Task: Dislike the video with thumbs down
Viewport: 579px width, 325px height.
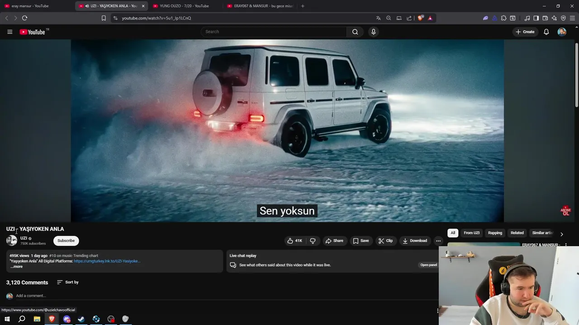Action: coord(313,241)
